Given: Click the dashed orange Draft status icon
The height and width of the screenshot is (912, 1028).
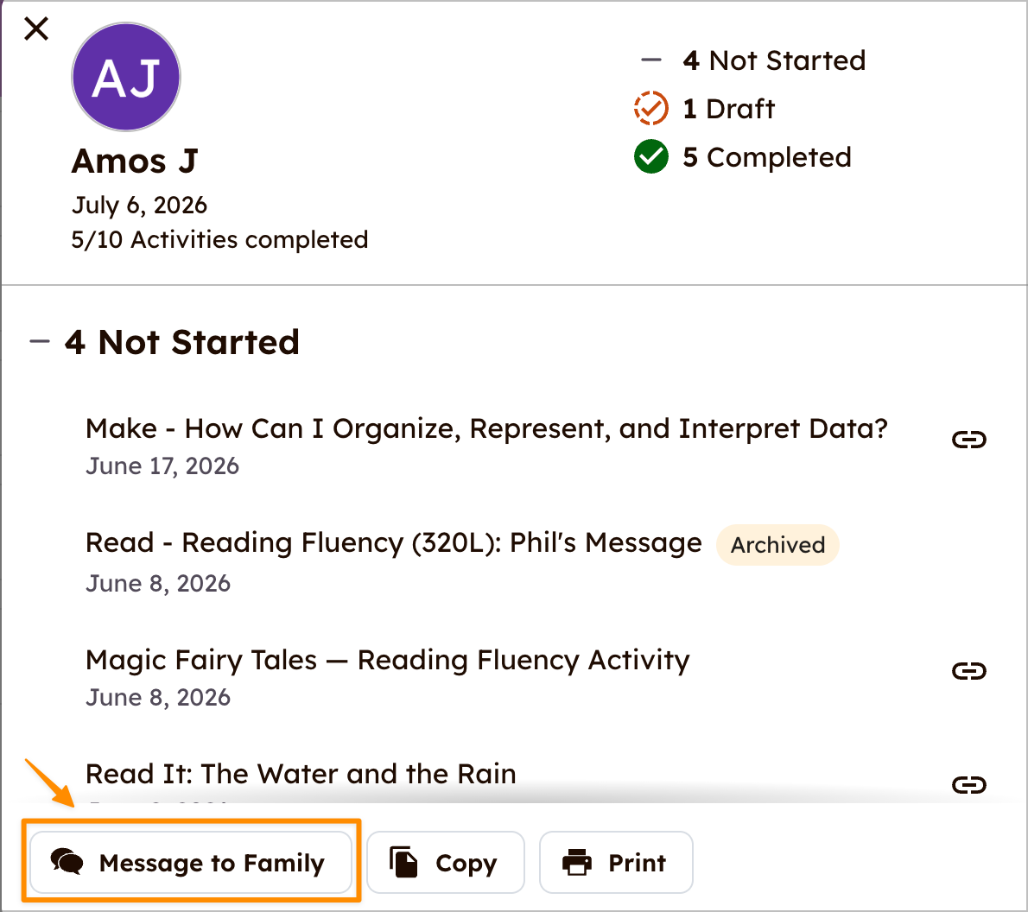Looking at the screenshot, I should [651, 108].
